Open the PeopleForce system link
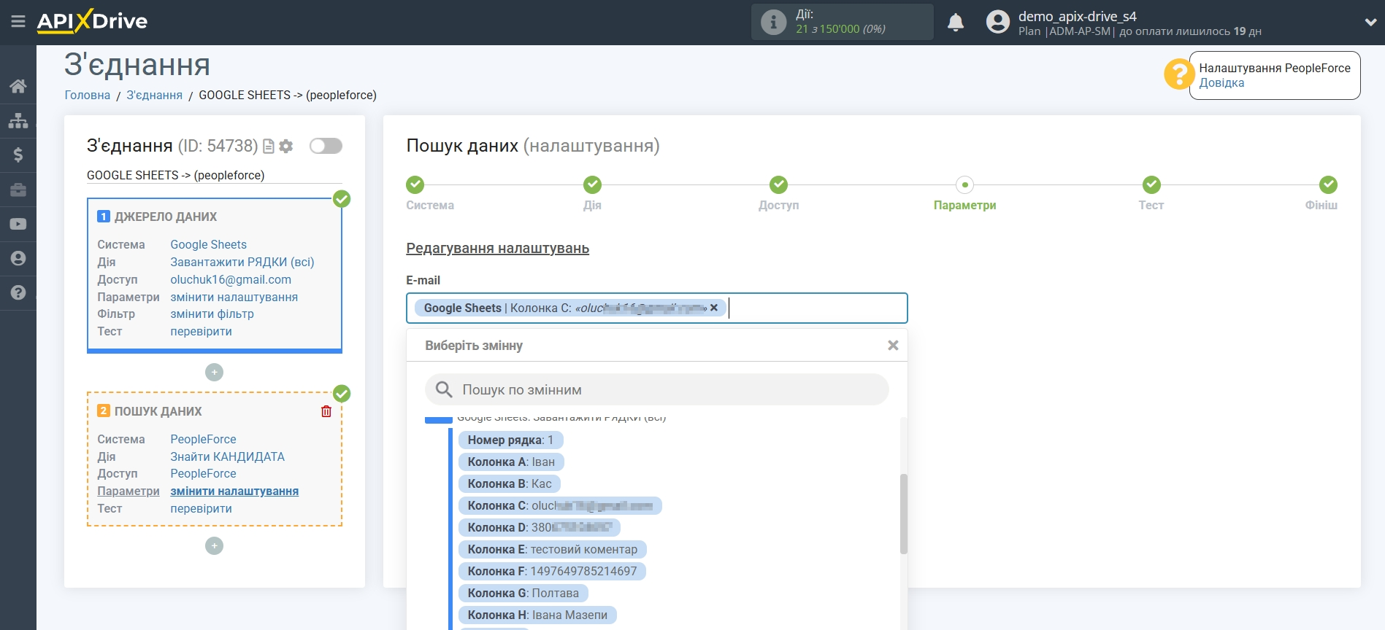 coord(204,440)
